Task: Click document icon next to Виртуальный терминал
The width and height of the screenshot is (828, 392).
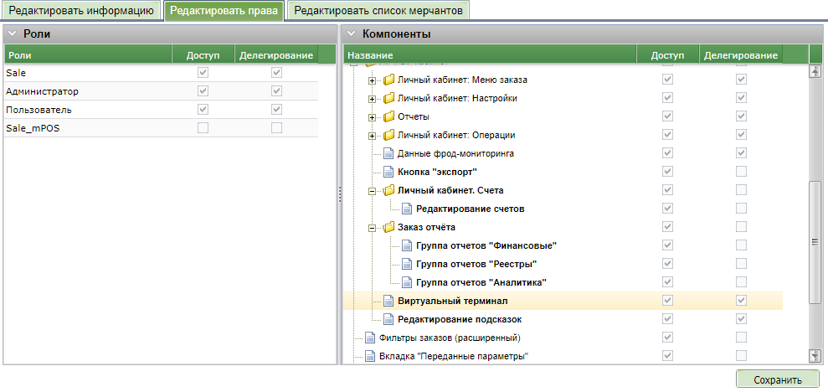Action: tap(388, 301)
